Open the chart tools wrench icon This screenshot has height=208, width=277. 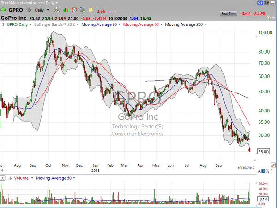(x=57, y=10)
